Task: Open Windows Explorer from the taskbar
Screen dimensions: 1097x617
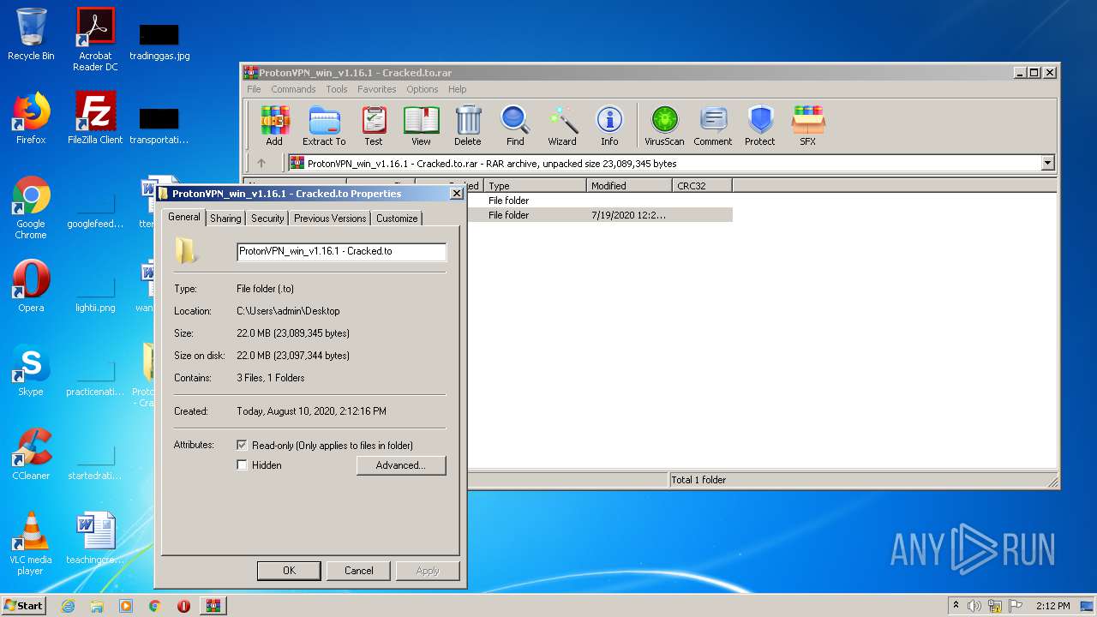Action: pos(97,606)
